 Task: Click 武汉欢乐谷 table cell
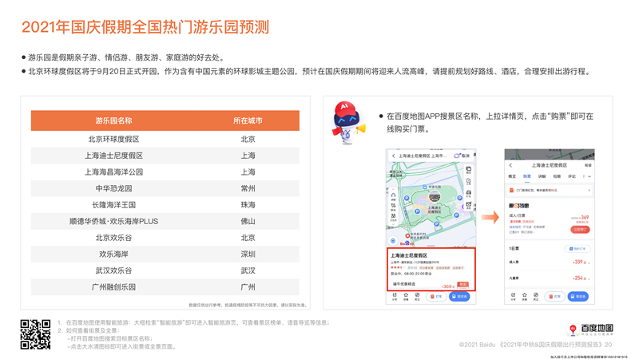pos(113,270)
